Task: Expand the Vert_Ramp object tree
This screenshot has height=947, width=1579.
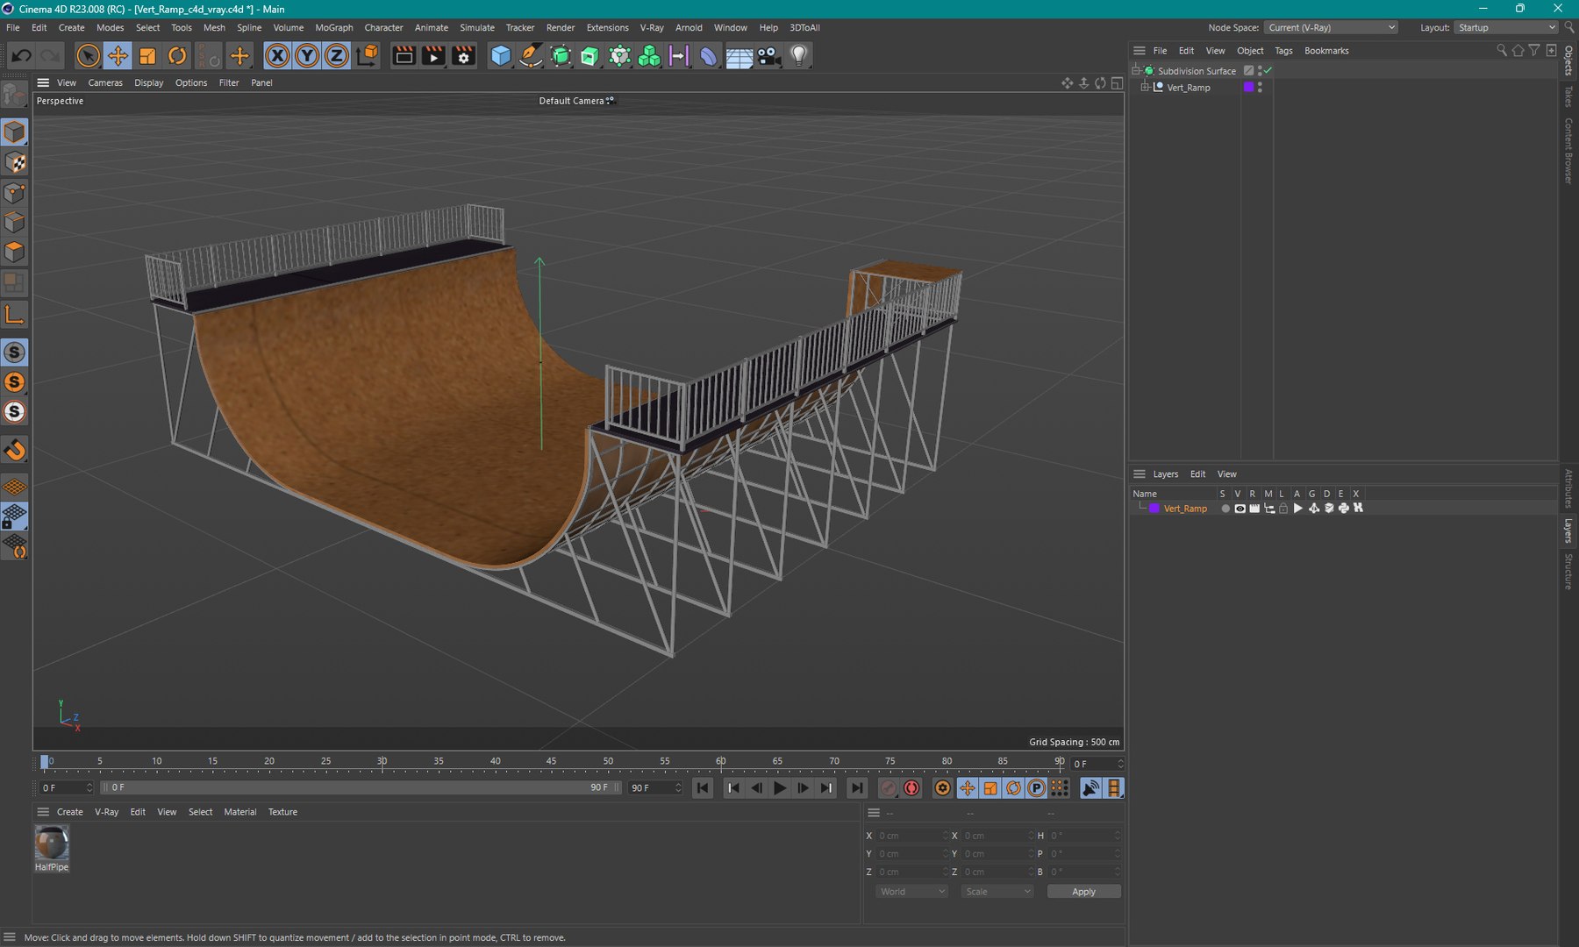Action: coord(1145,88)
